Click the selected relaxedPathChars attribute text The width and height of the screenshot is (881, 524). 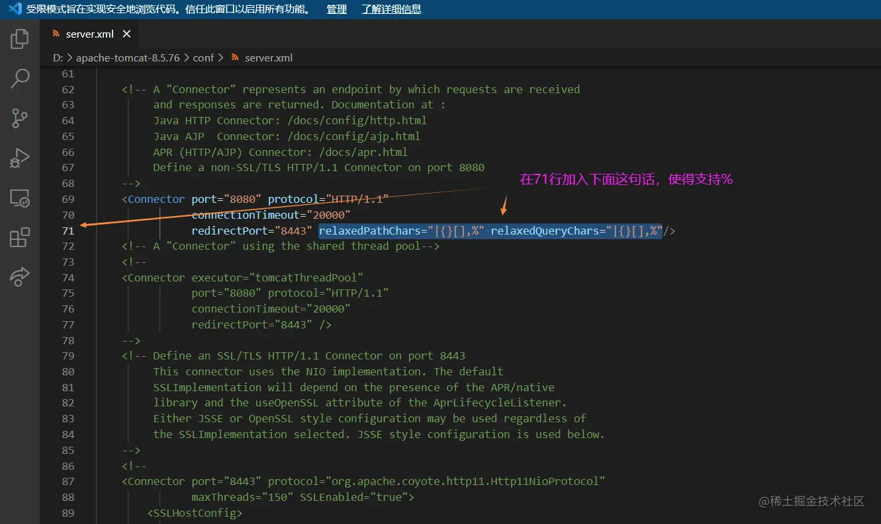tap(402, 231)
